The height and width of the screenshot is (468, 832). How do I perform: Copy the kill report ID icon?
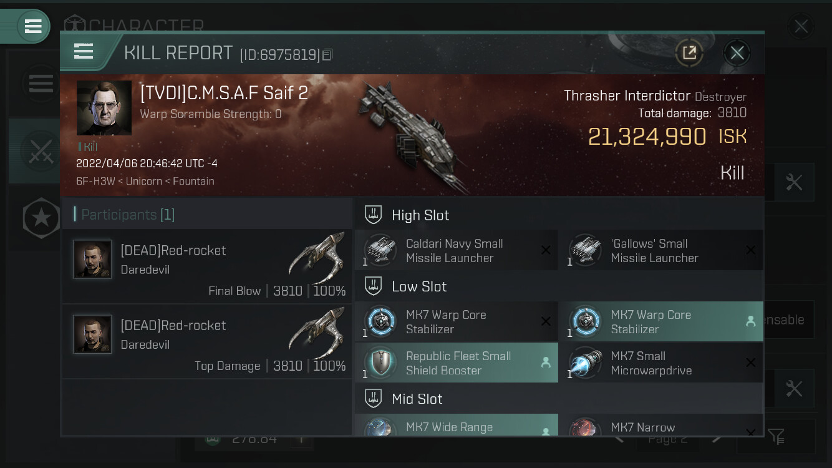tap(327, 55)
